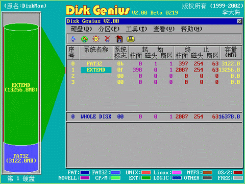Select the green EXTEND region in the disk cylinder
Image resolution: width=245 pixels, height=184 pixels.
[x=21, y=84]
